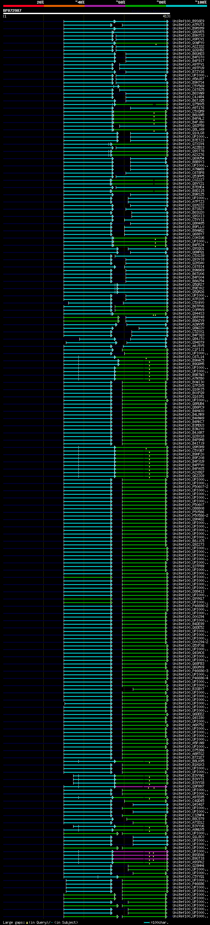The height and width of the screenshot is (925, 210).
Task: Choose the UniRef100_O00294-2 hit label
Action: coord(190,642)
